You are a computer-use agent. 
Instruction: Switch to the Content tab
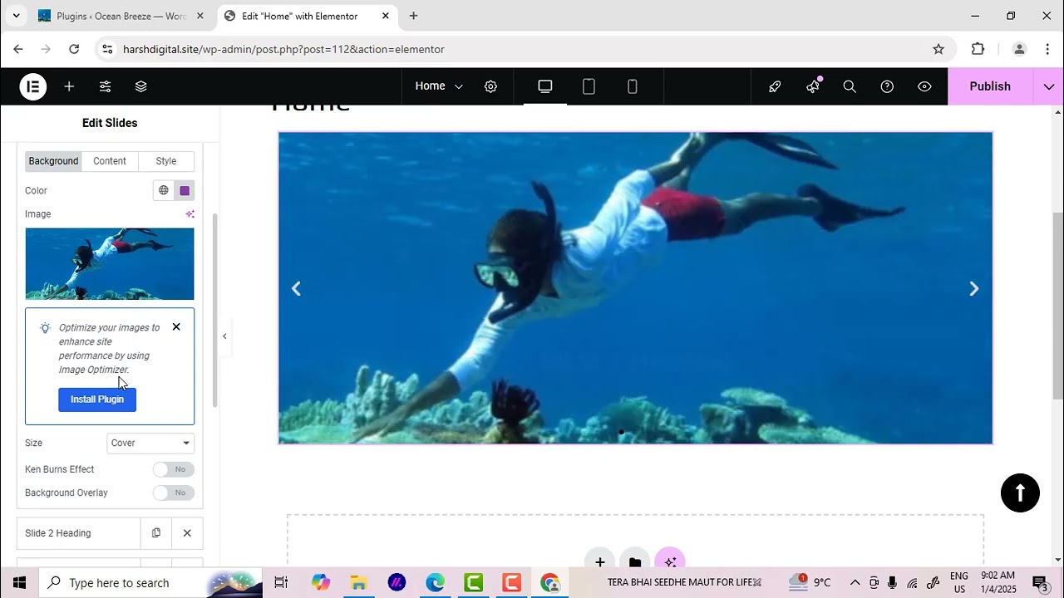pyautogui.click(x=110, y=161)
